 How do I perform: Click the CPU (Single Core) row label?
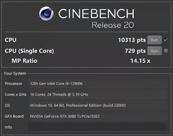(x=29, y=51)
